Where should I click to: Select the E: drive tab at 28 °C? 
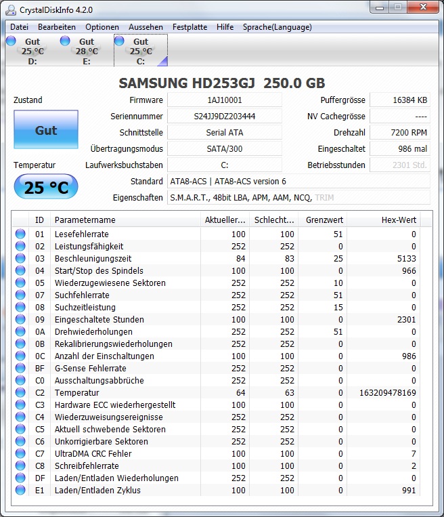click(87, 51)
